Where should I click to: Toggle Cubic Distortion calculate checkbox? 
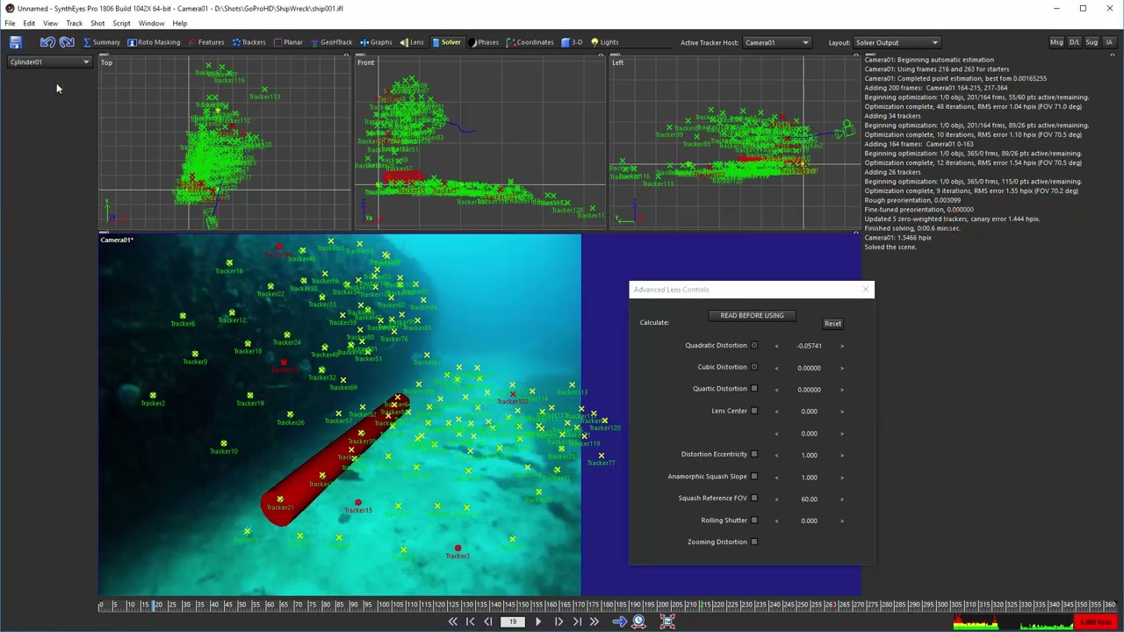point(753,367)
